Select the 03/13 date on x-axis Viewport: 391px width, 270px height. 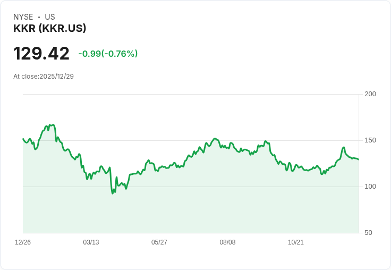coord(91,242)
